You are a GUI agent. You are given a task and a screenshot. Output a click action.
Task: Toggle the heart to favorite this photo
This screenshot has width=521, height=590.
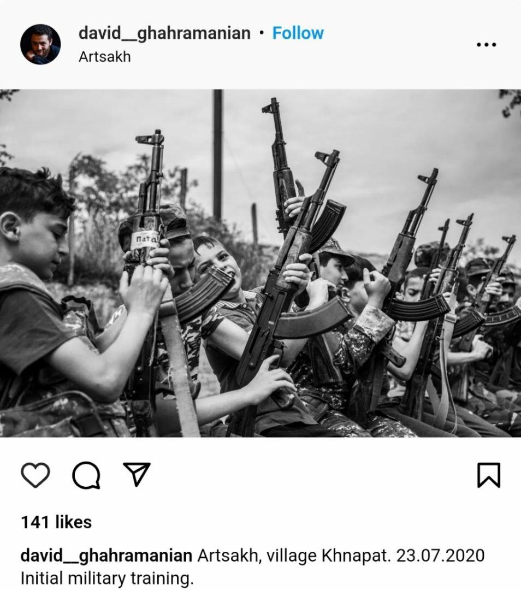tap(35, 475)
